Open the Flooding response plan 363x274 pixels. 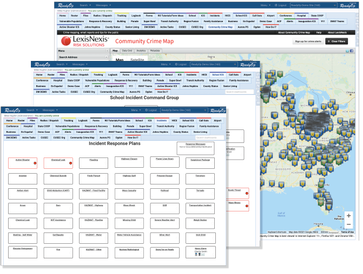click(94, 163)
